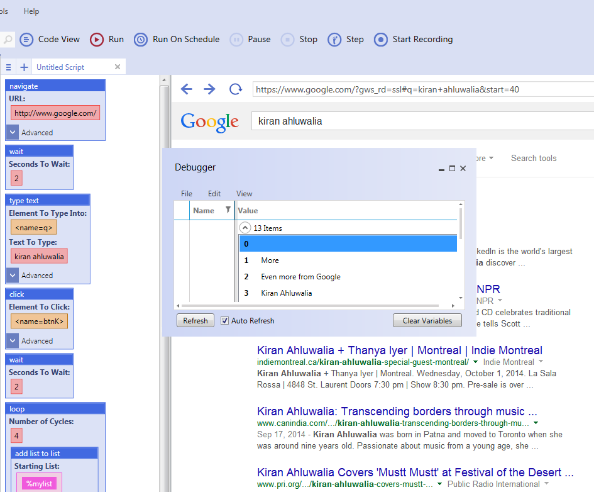This screenshot has height=492, width=594.
Task: Click the Value column header
Action: click(248, 210)
